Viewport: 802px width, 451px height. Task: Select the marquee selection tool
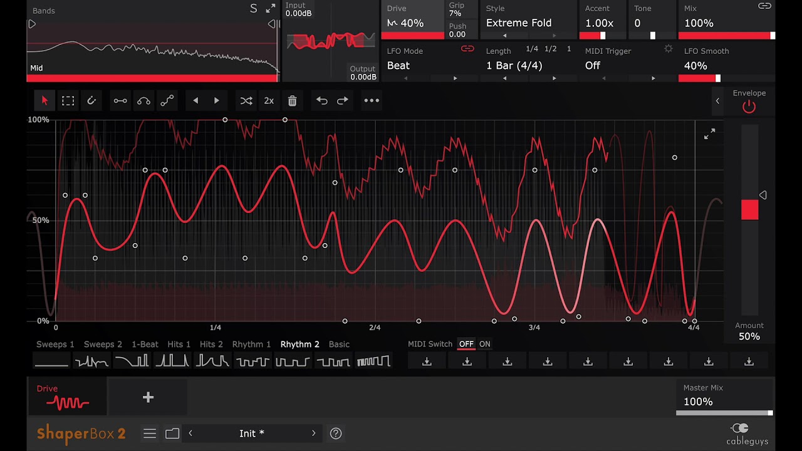(68, 100)
